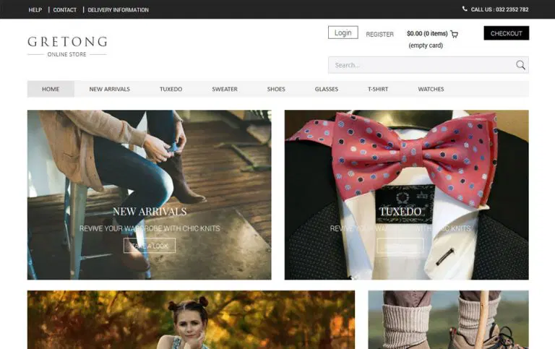Click the Gretong Online Store logo
The image size is (555, 349).
[x=67, y=46]
